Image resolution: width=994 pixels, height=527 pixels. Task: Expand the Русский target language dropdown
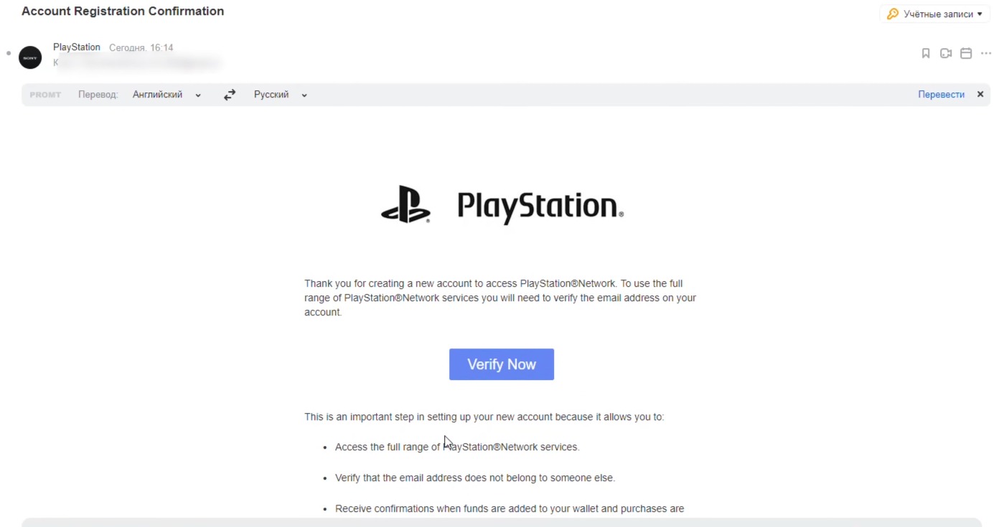[280, 95]
